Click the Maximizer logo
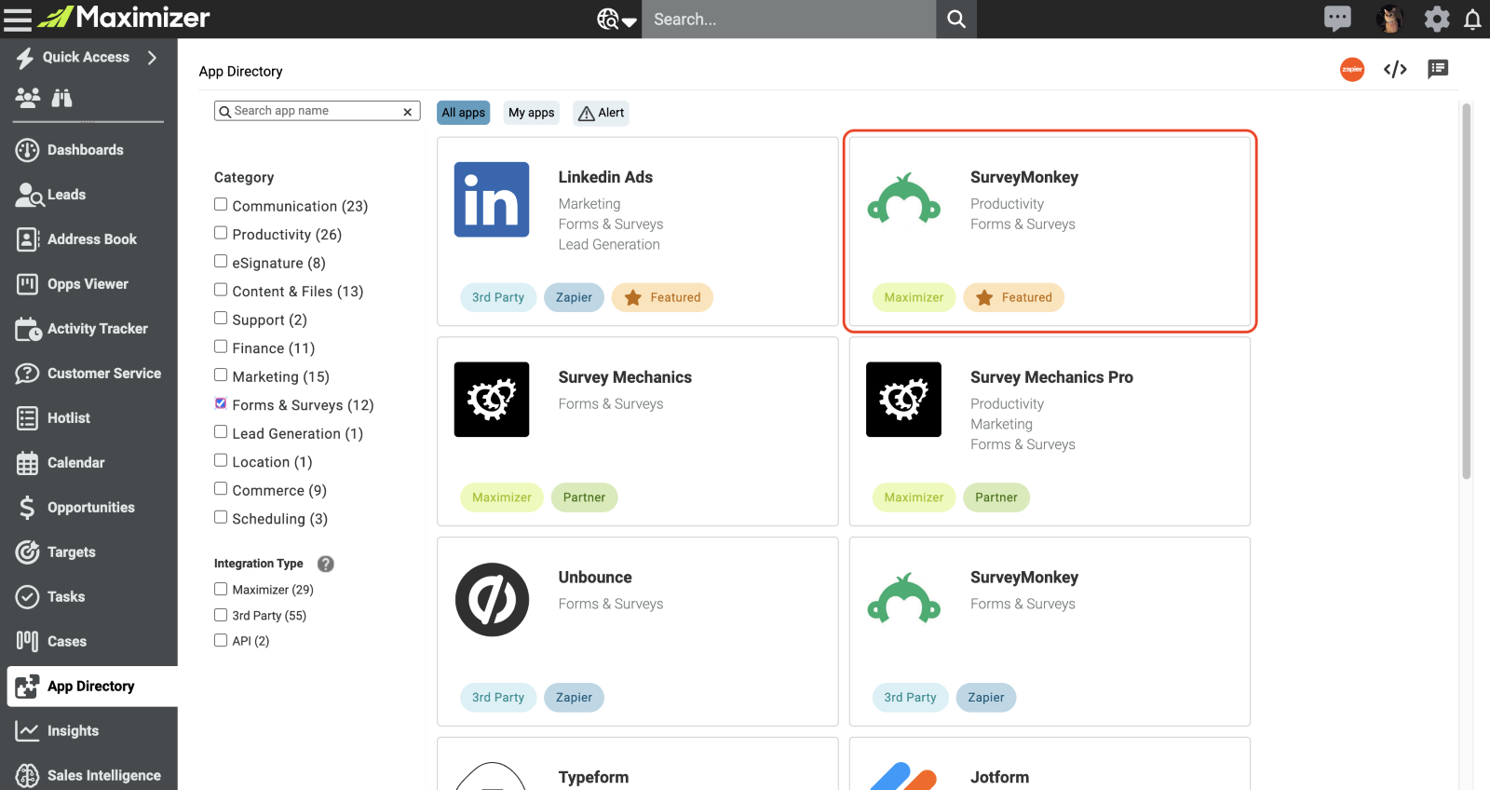 click(x=124, y=18)
